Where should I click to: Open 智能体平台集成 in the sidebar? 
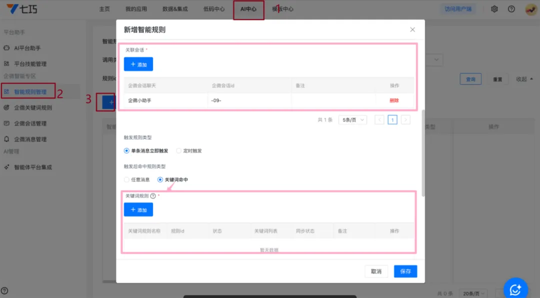(x=32, y=167)
